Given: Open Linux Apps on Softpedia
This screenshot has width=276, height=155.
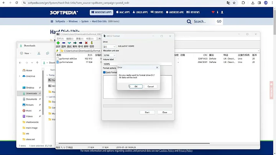Looking at the screenshot, I should (140, 12).
